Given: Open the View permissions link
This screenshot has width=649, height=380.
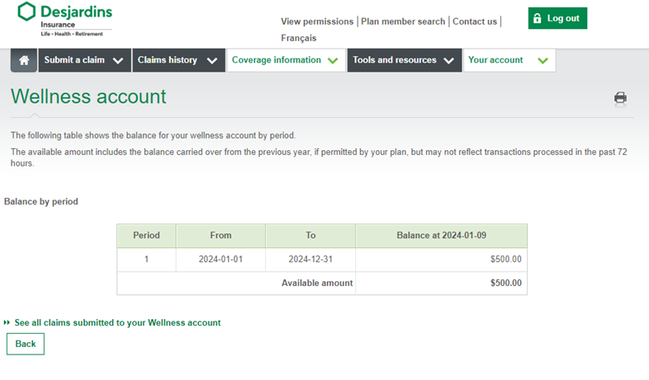Looking at the screenshot, I should coord(317,21).
